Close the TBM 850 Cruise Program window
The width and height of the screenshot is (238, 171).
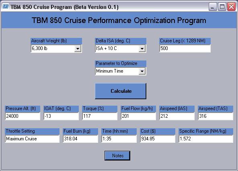click(x=231, y=7)
